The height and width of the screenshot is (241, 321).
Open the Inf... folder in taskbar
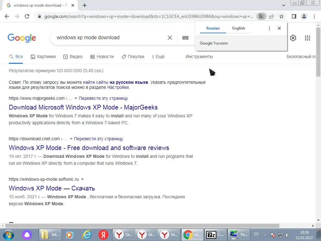50,235
